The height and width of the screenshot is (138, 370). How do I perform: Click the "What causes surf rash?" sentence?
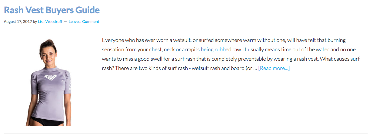click(x=333, y=59)
